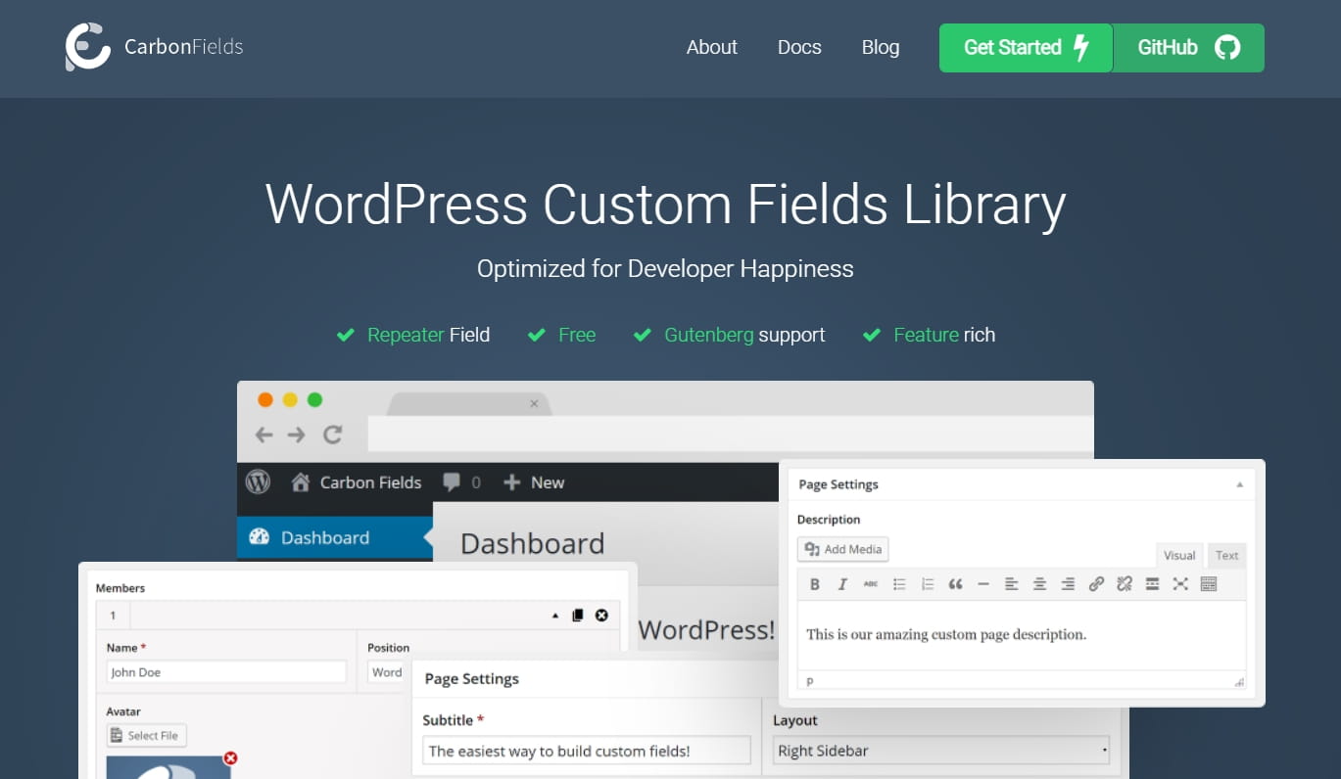Insert a blockquote in the editor
The height and width of the screenshot is (779, 1341).
pos(955,584)
